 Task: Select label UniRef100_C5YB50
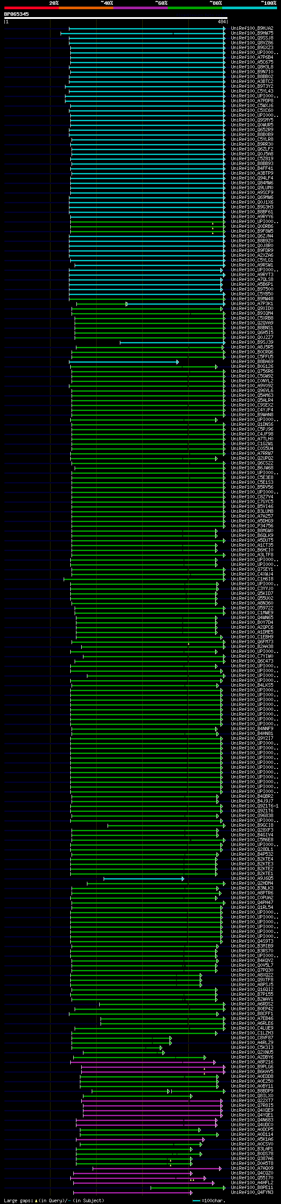click(x=252, y=294)
